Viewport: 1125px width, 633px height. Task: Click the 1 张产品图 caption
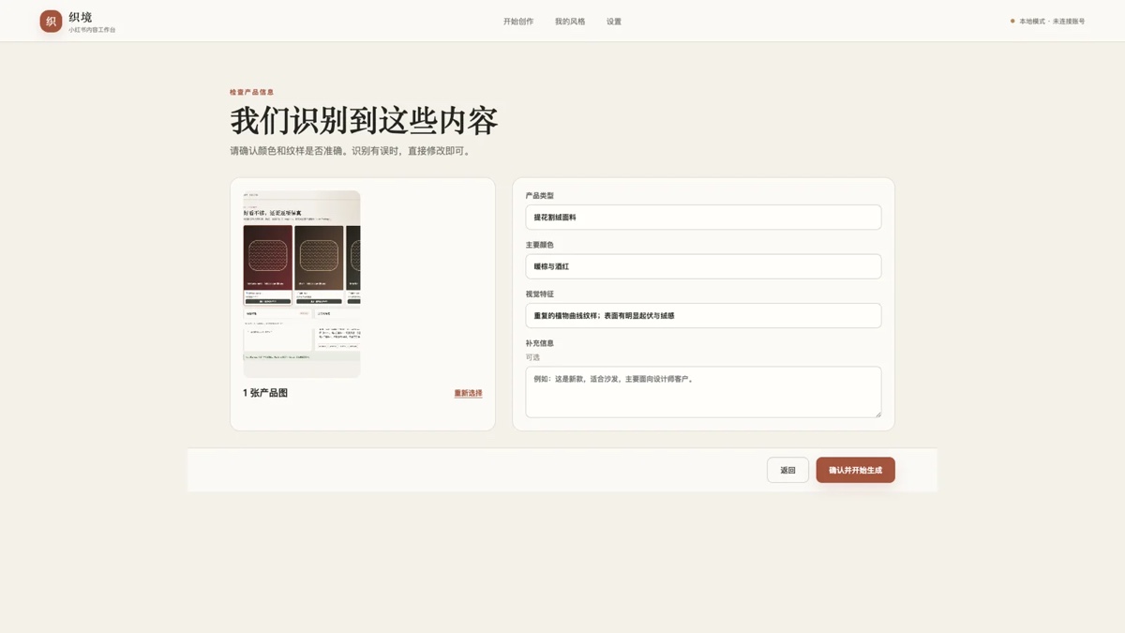coord(265,393)
